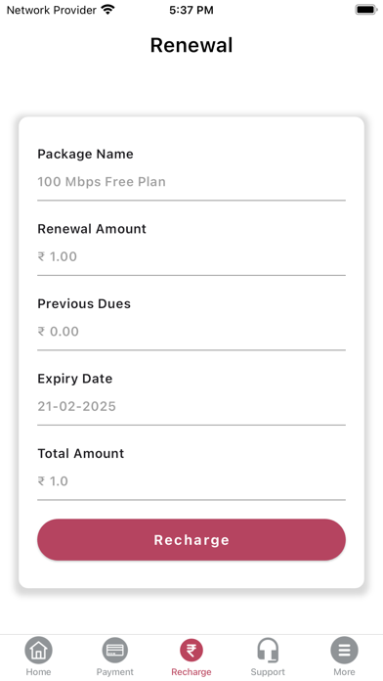Screen dimensions: 383x681
Task: Open the Support headset icon
Action: point(268,650)
